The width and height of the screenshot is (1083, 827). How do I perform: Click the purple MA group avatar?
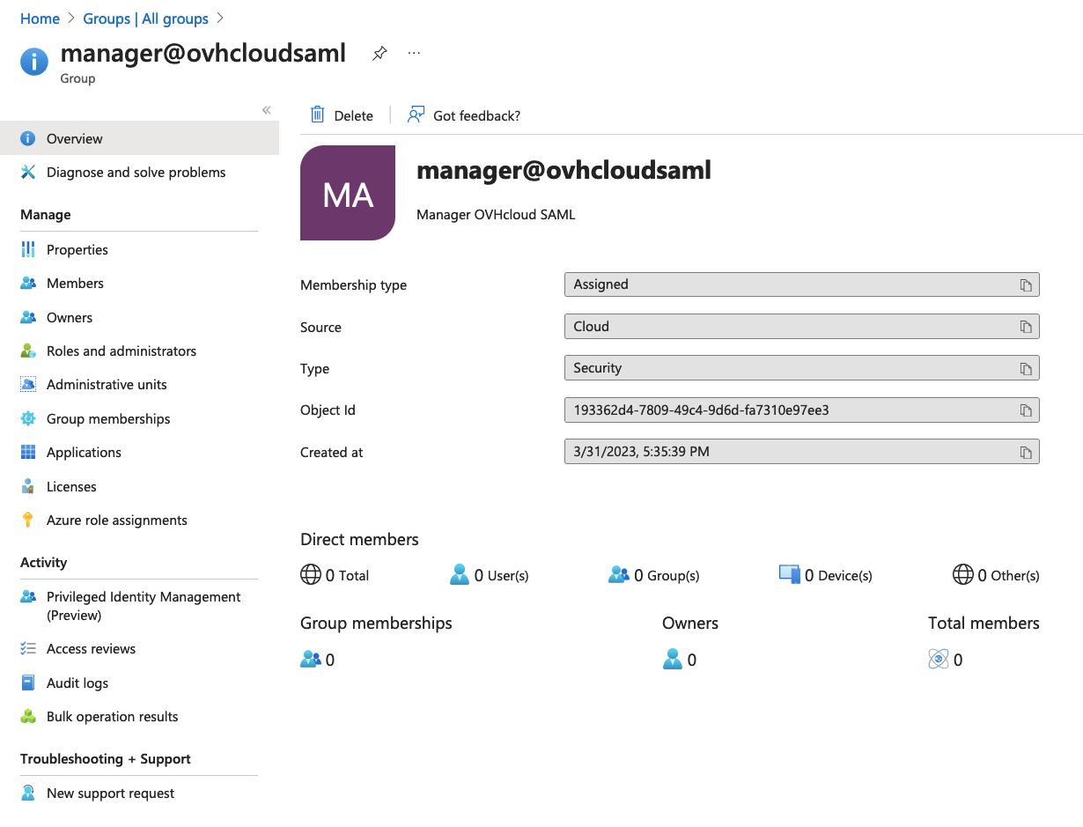pyautogui.click(x=348, y=193)
